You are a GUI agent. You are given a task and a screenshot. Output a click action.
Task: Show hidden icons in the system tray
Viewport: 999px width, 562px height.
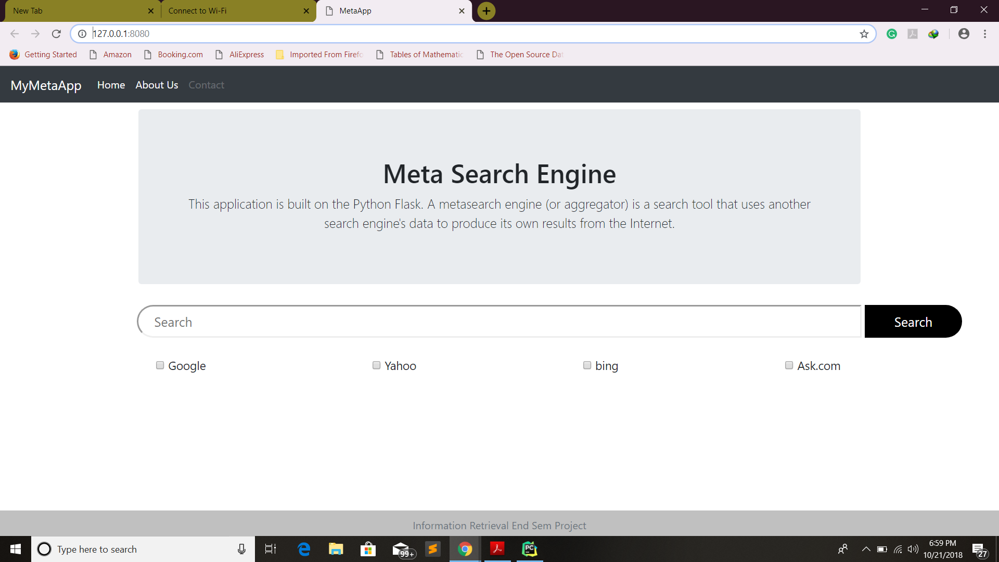pos(866,549)
